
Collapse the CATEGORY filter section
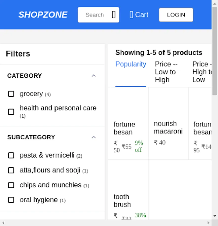click(x=94, y=76)
